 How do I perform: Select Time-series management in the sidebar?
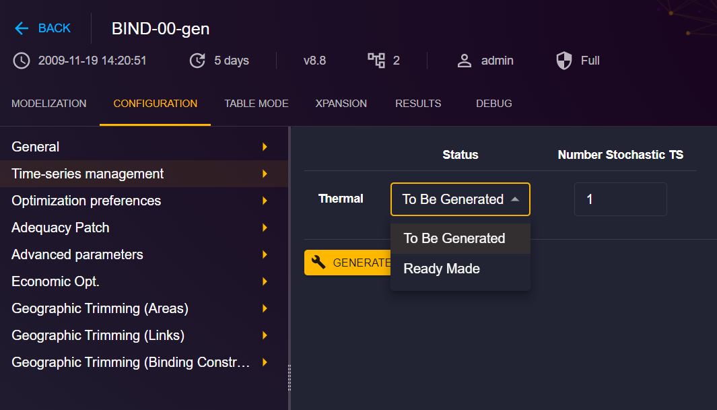coord(144,174)
